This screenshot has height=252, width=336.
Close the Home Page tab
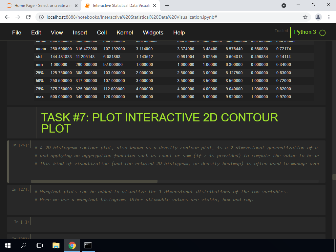click(76, 6)
